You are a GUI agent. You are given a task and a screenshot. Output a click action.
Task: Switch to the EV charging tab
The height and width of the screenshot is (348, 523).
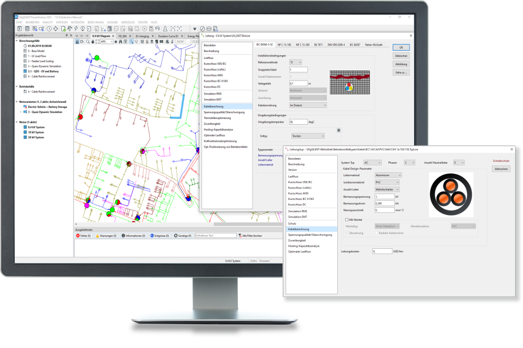[142, 36]
